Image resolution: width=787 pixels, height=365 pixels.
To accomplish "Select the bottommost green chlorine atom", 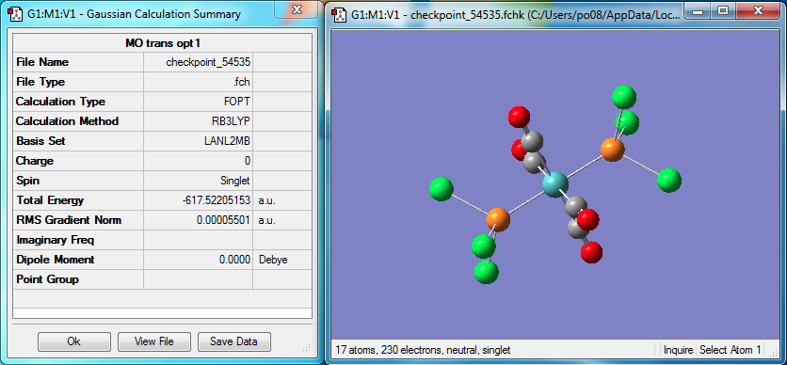I will tap(487, 272).
